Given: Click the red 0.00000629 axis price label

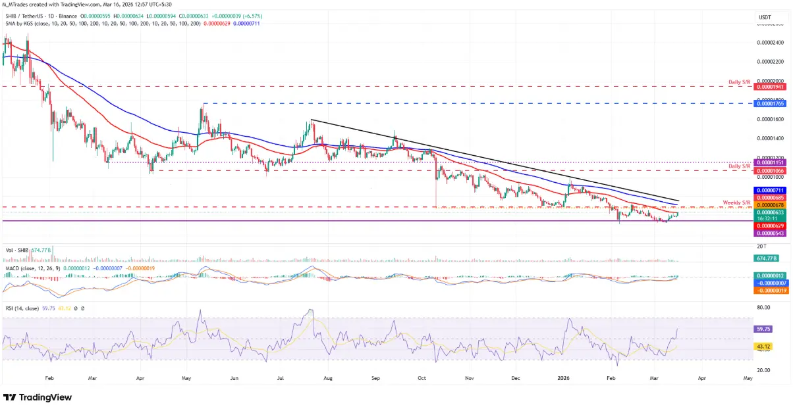Looking at the screenshot, I should pos(769,226).
